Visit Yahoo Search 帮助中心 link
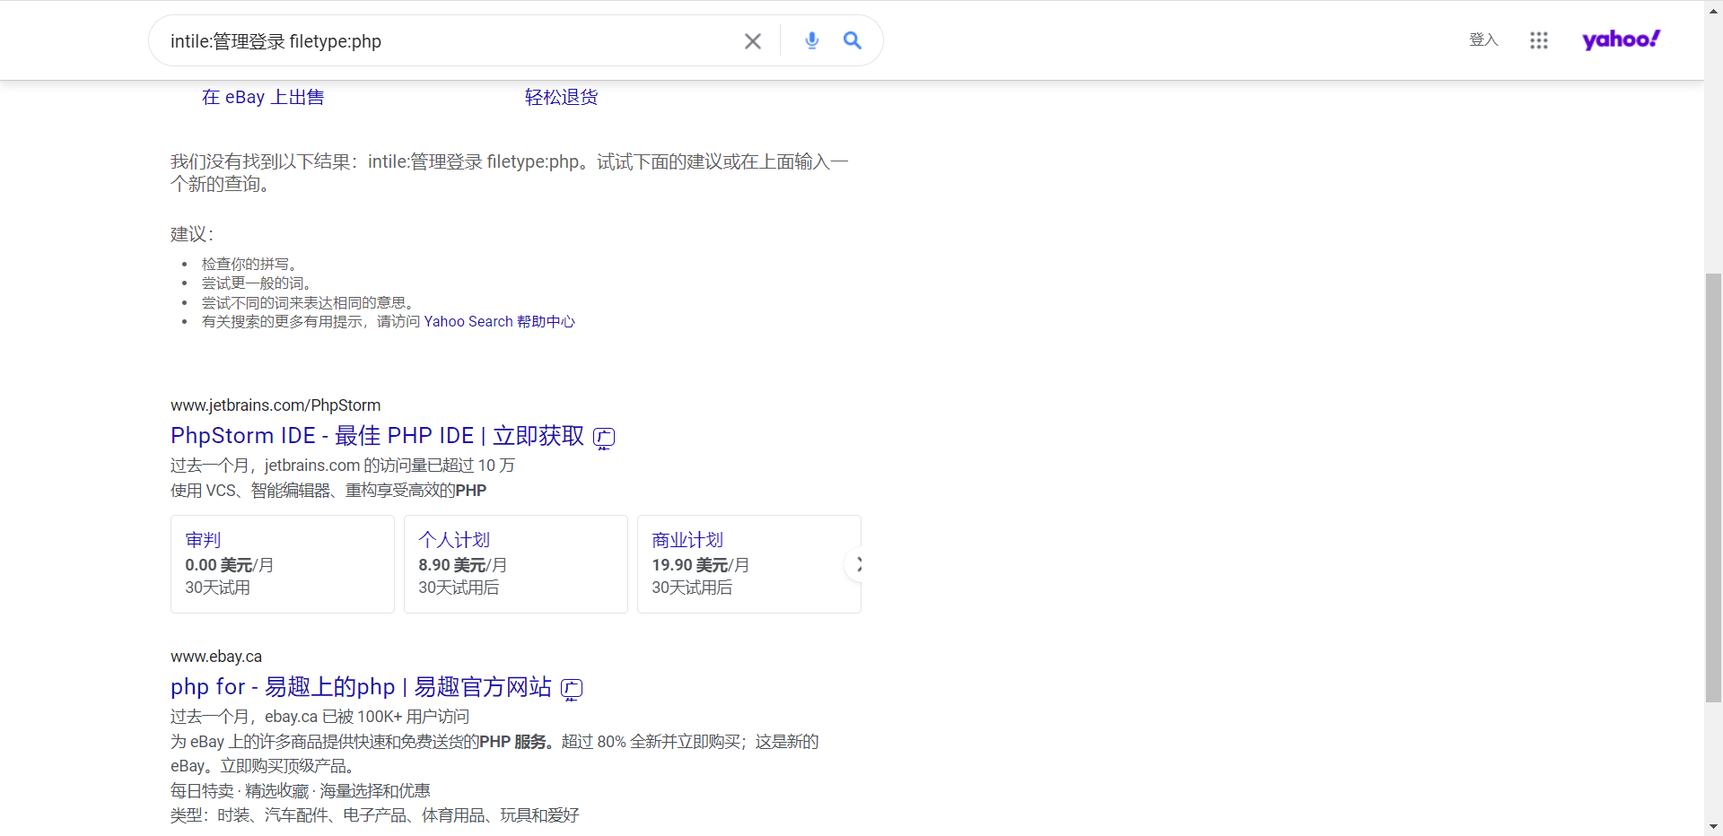The height and width of the screenshot is (836, 1723). 499,322
